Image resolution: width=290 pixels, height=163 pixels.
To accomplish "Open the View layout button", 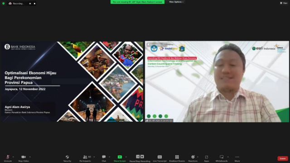I will (x=284, y=3).
